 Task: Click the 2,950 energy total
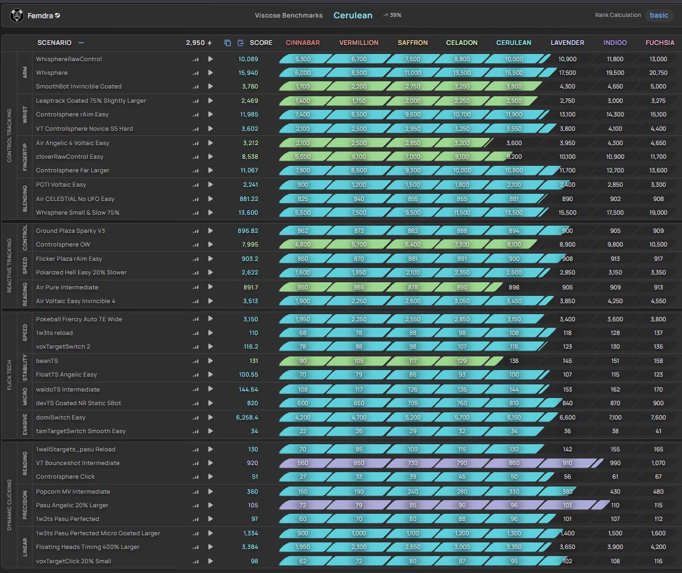click(198, 43)
